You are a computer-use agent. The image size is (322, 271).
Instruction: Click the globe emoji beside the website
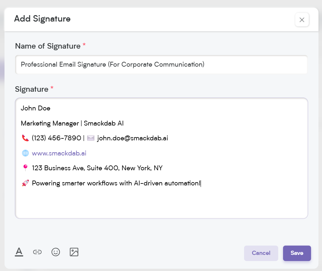(x=25, y=153)
